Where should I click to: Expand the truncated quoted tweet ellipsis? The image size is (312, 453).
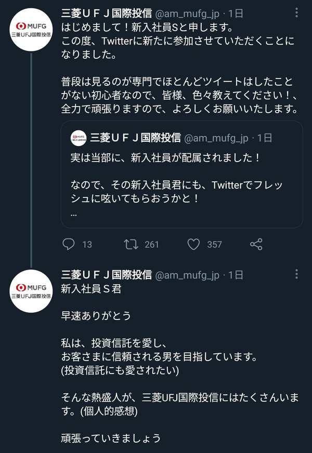pyautogui.click(x=73, y=213)
